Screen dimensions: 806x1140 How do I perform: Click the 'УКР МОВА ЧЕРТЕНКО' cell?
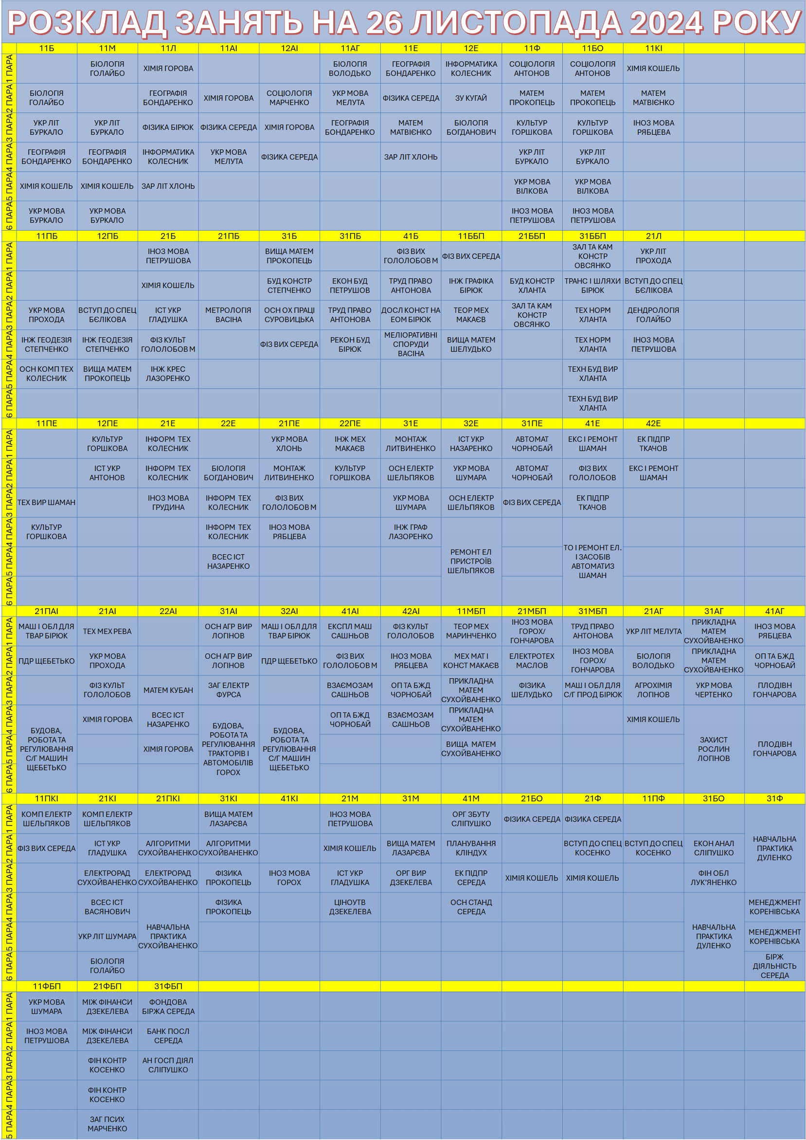pyautogui.click(x=714, y=690)
